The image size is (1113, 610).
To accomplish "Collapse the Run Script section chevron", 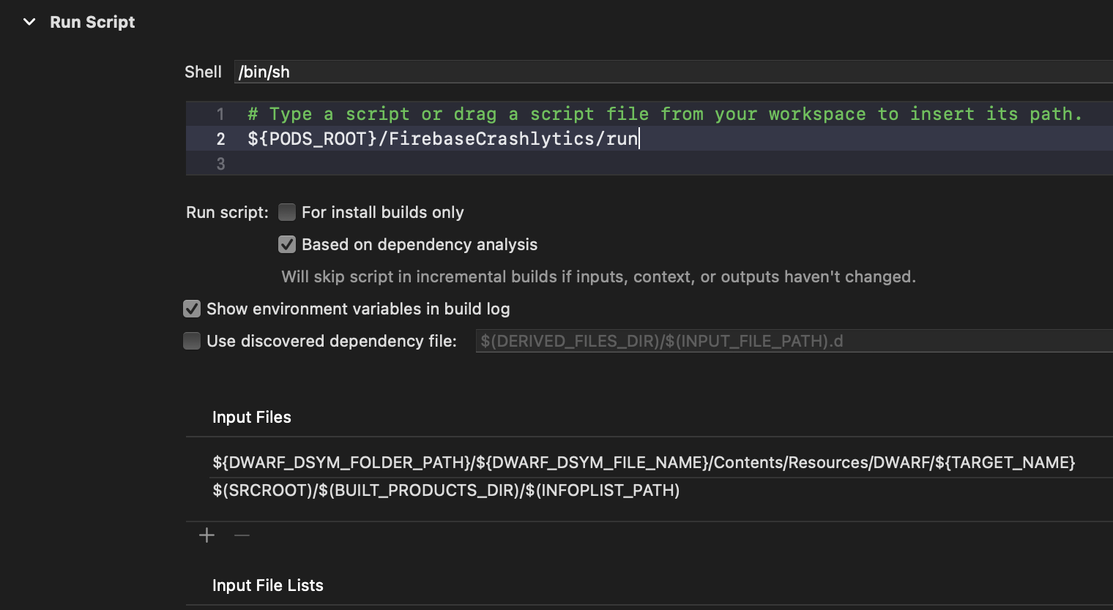I will coord(29,22).
